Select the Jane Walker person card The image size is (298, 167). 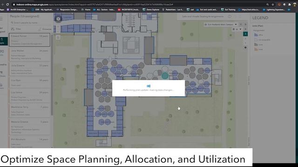pyautogui.click(x=29, y=54)
